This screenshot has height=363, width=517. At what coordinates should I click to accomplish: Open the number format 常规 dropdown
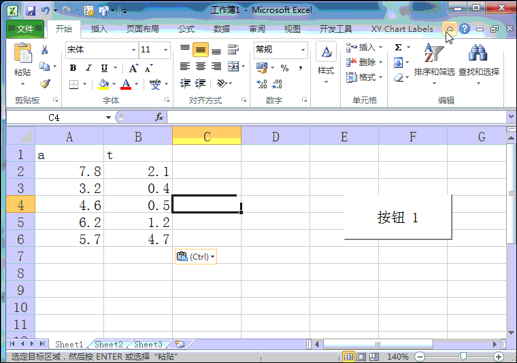click(303, 50)
